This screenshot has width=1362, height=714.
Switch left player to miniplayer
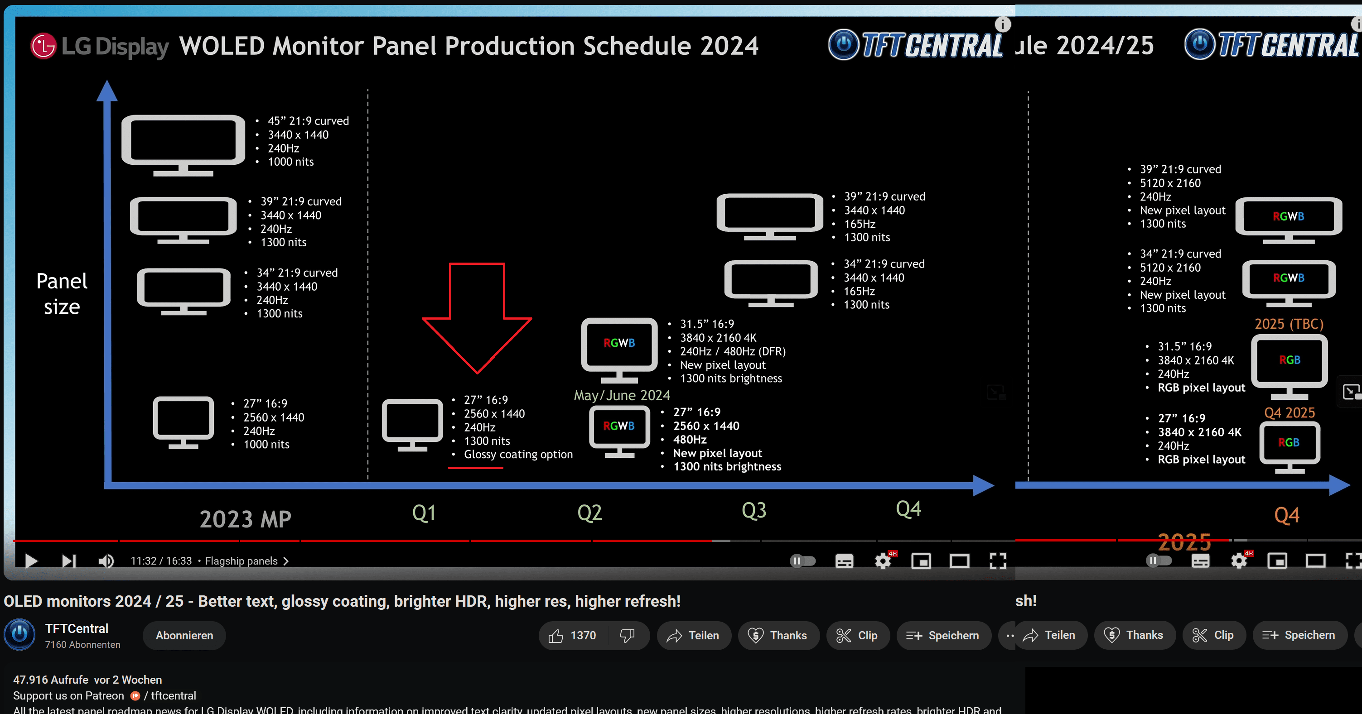921,561
